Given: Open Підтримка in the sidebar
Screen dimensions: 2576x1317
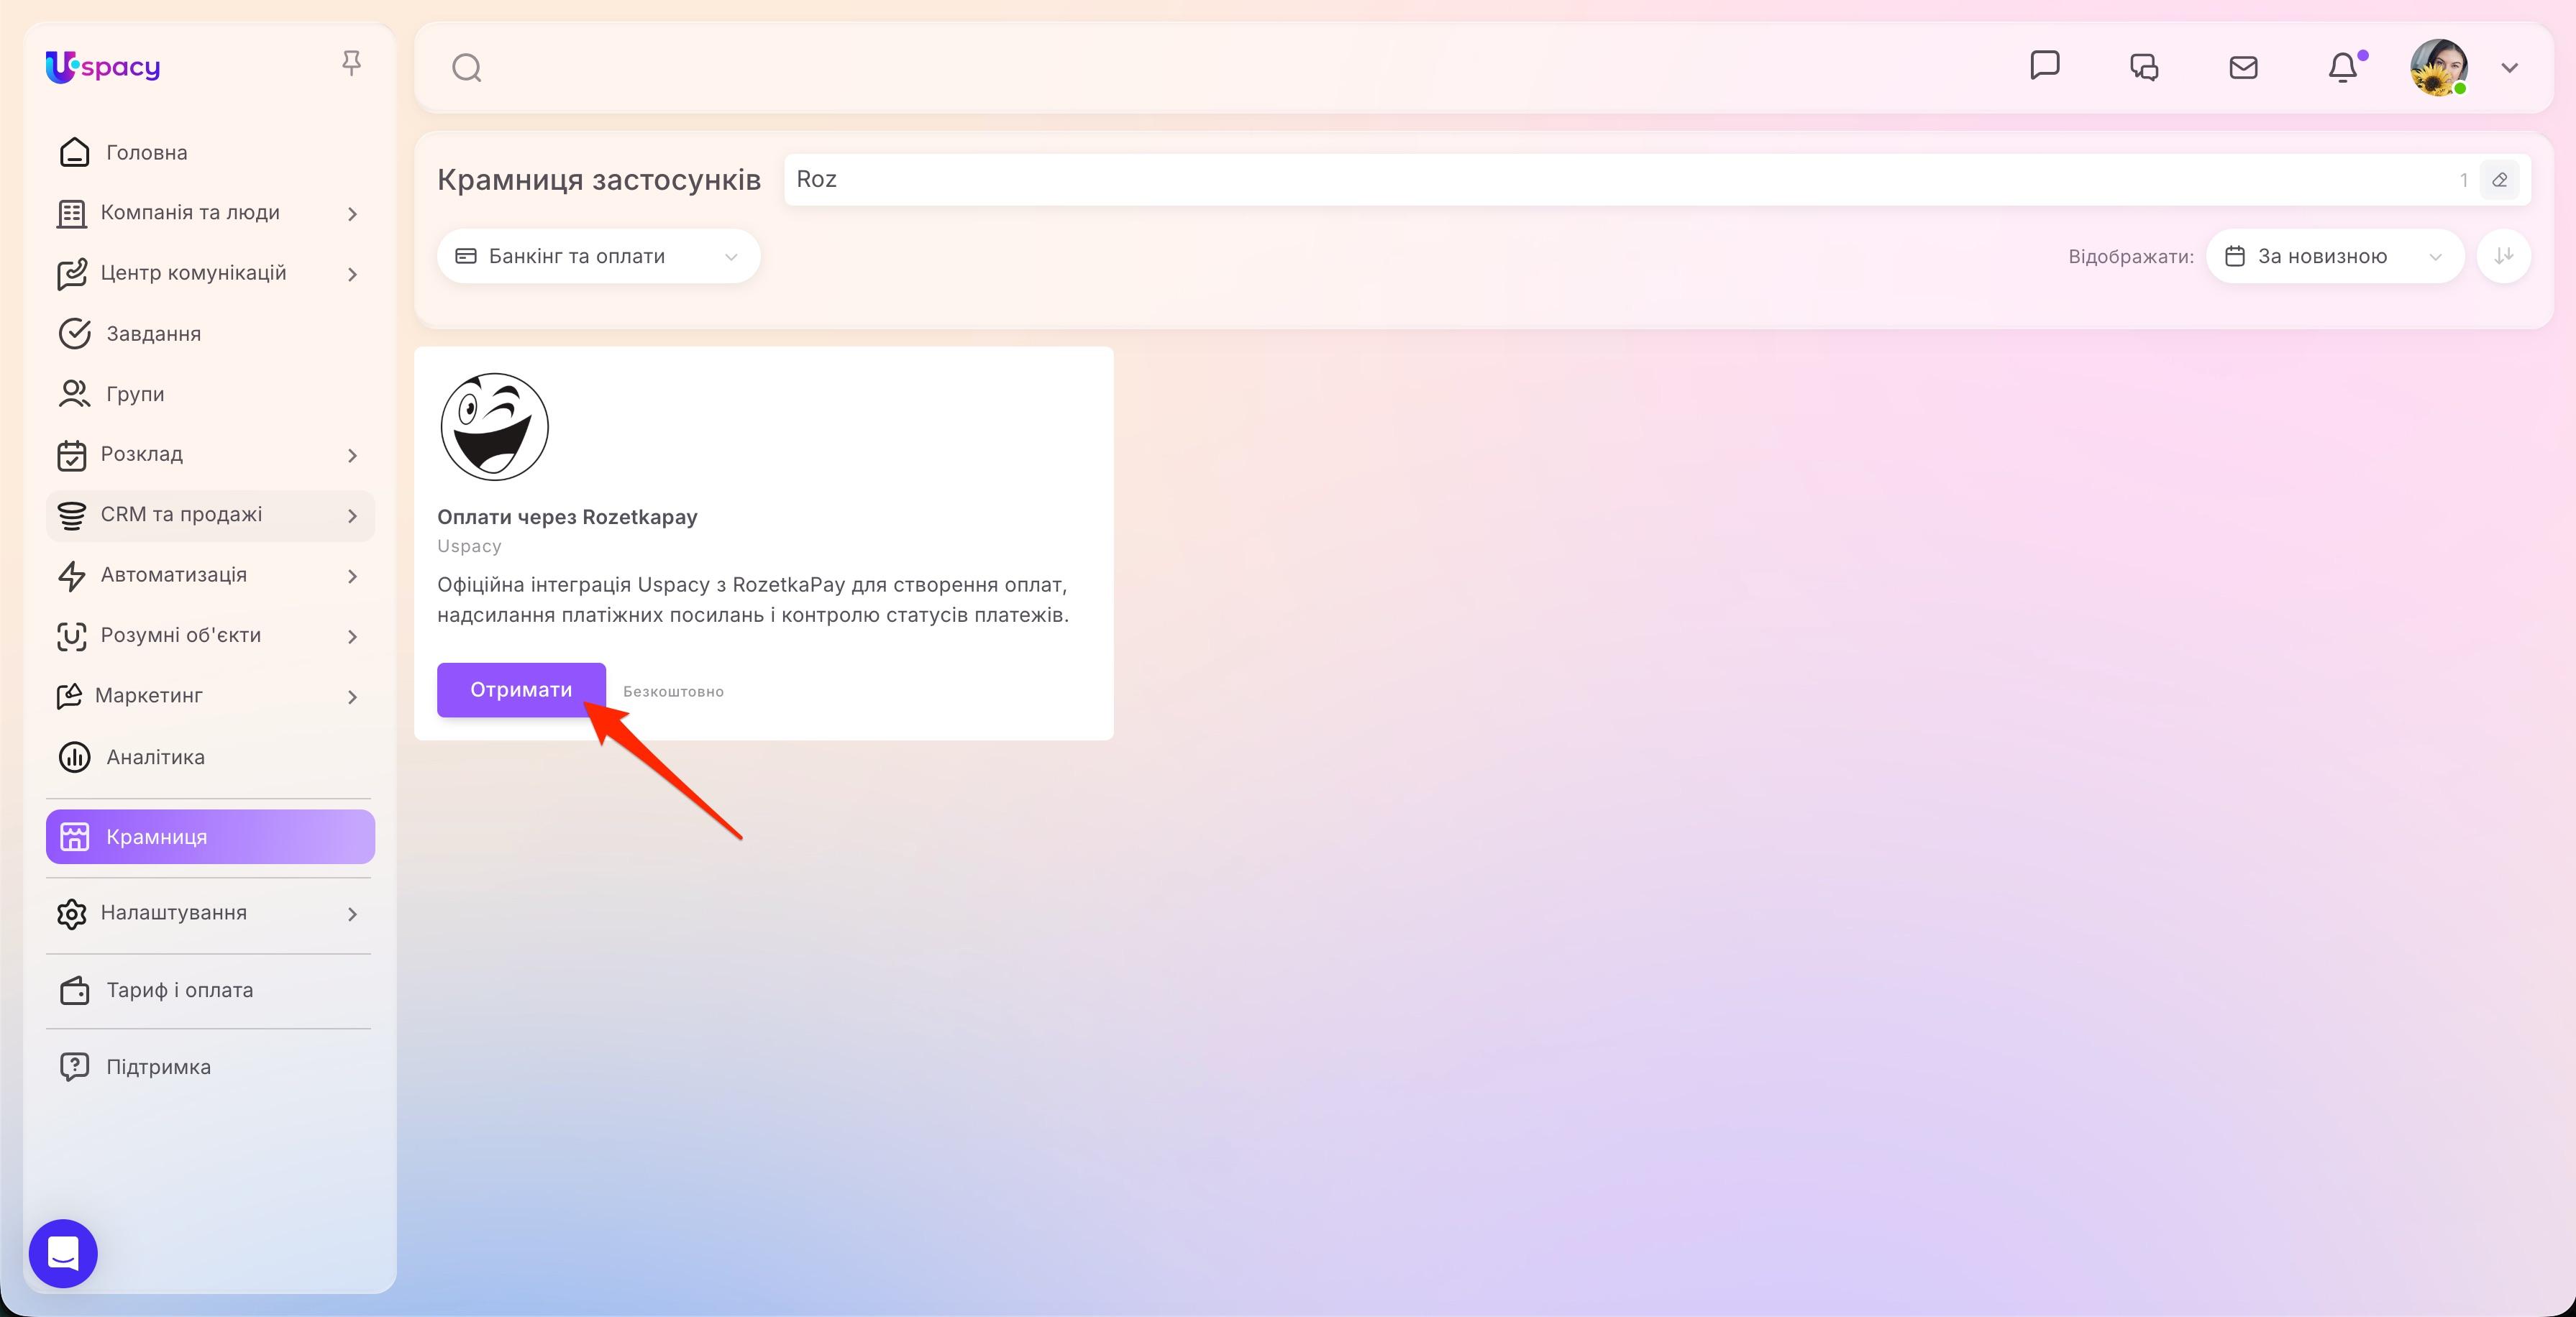Looking at the screenshot, I should coord(210,1067).
